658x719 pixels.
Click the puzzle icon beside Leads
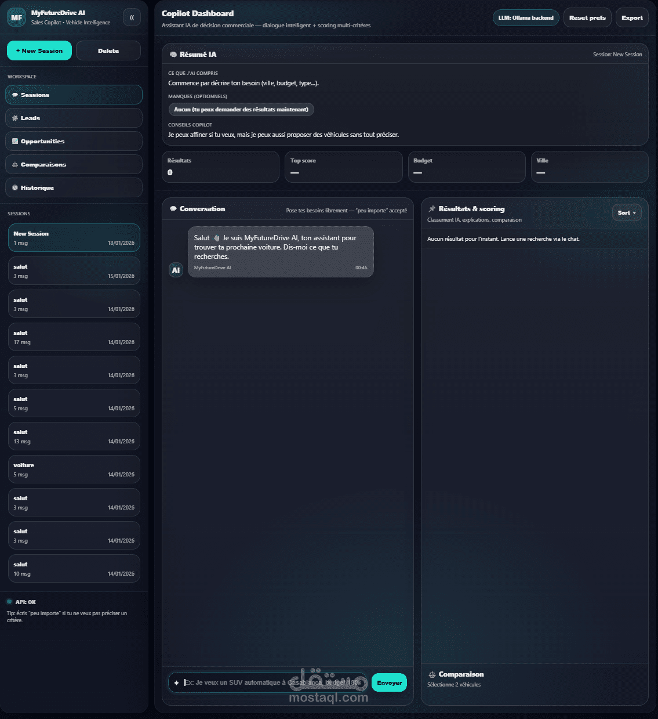pos(16,118)
